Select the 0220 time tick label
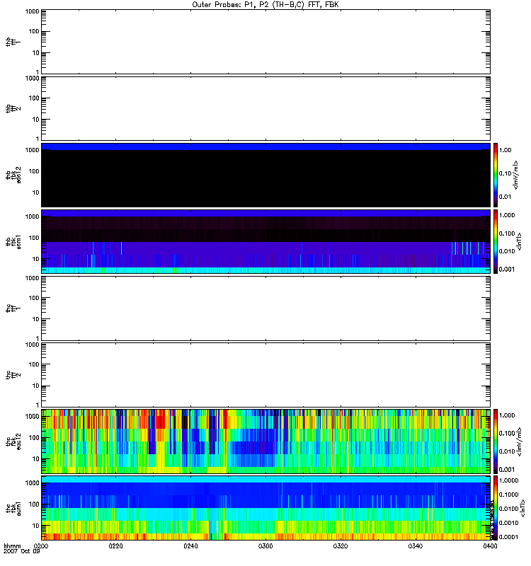This screenshot has width=531, height=566. [x=116, y=547]
